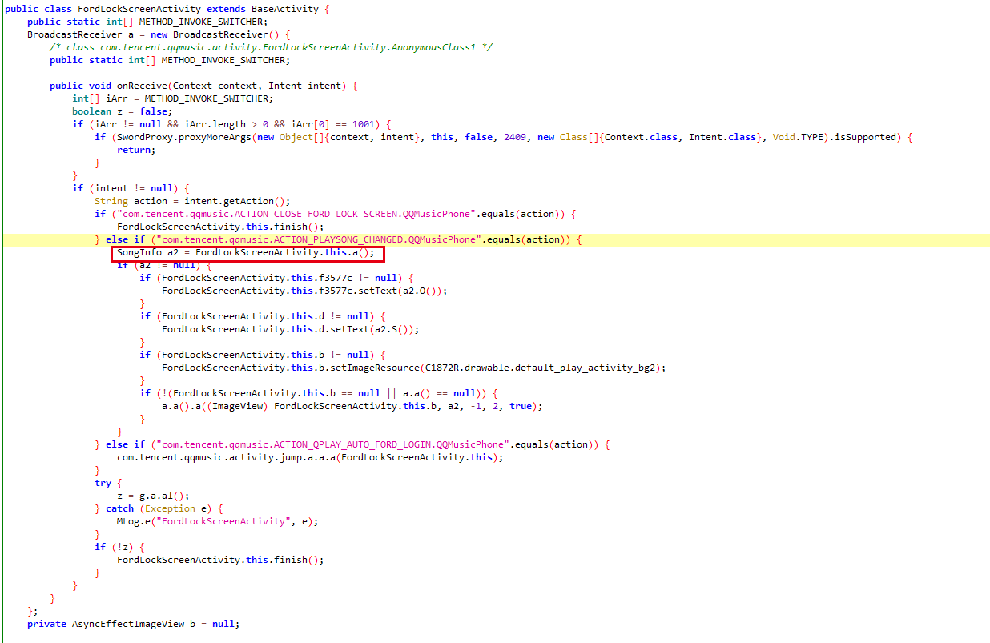Click the MLog.e logging call
This screenshot has height=643, width=990.
(217, 521)
